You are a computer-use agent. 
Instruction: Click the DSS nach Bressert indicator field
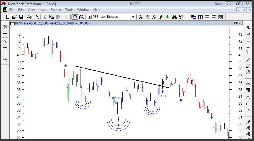coord(111,17)
